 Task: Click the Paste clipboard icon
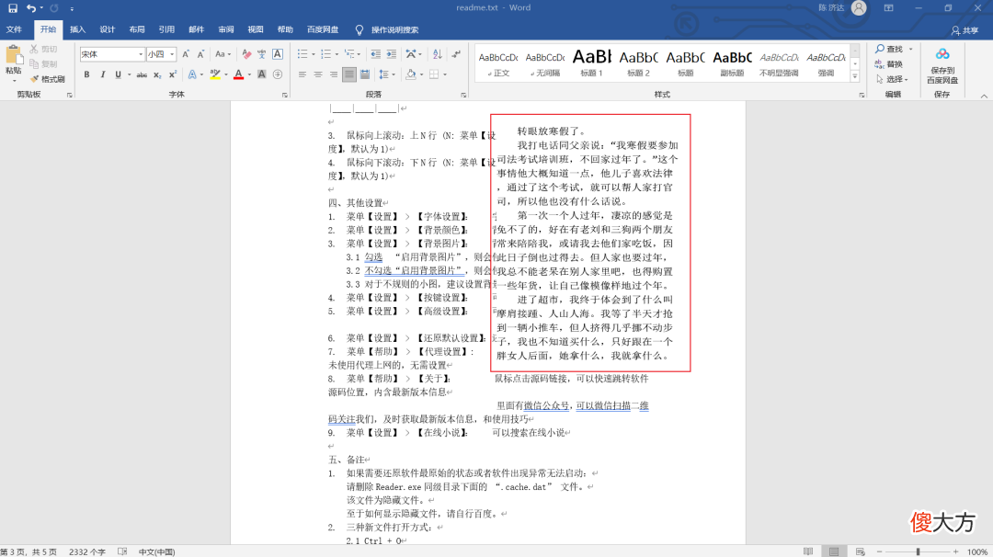(x=13, y=54)
